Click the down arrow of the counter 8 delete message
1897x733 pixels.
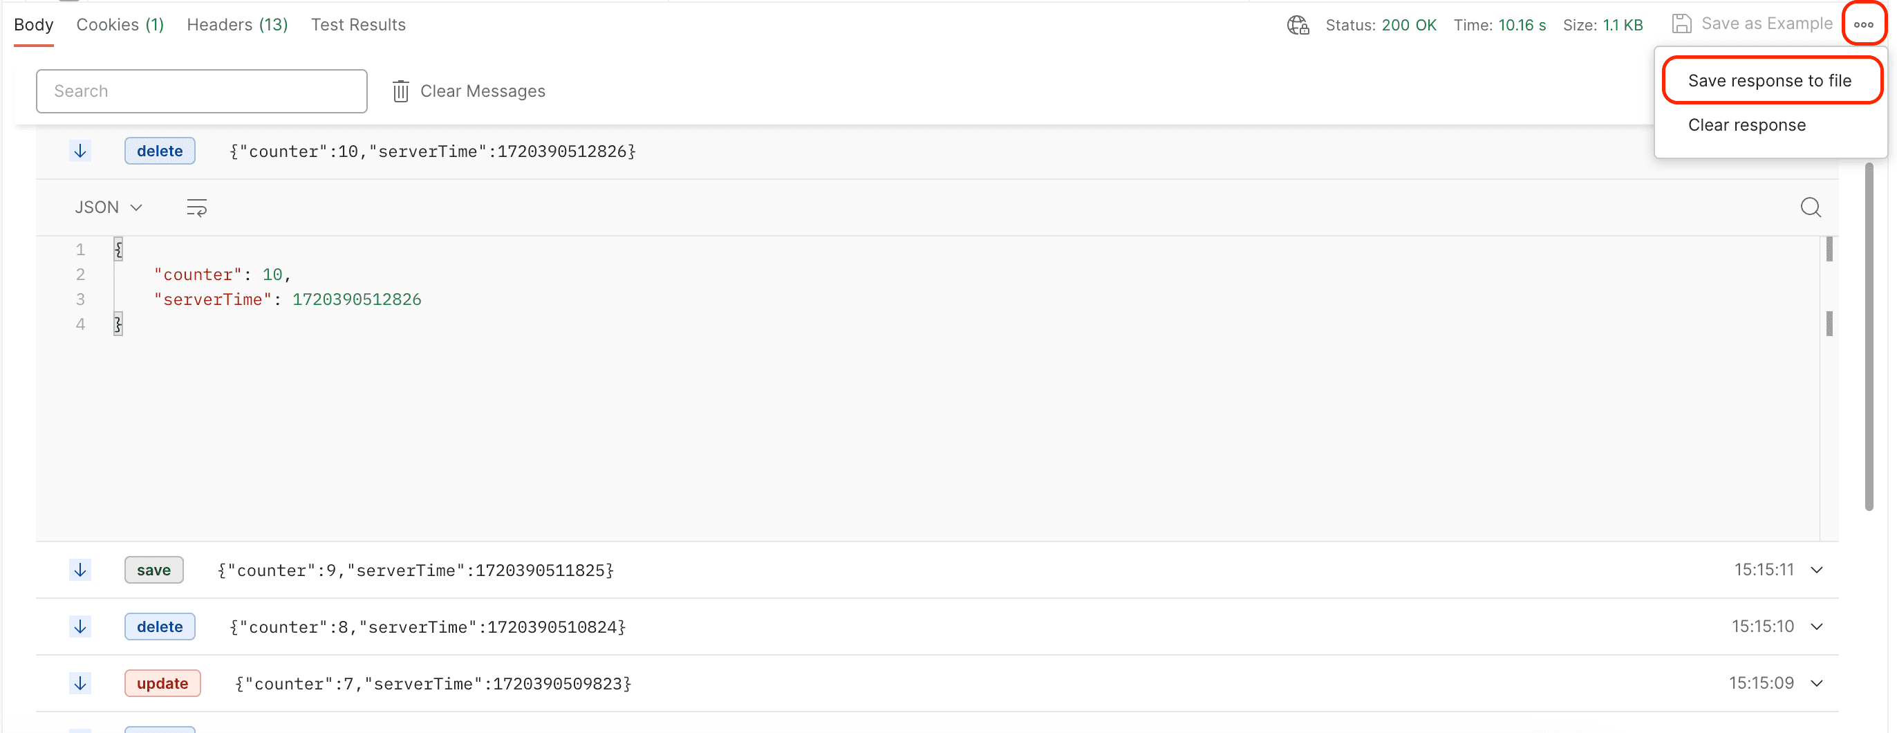click(80, 627)
